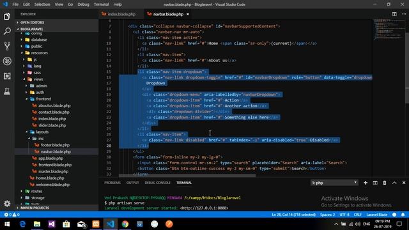Viewport: 409px width, 230px height.
Task: Open the Source Control view
Action: pyautogui.click(x=7, y=46)
